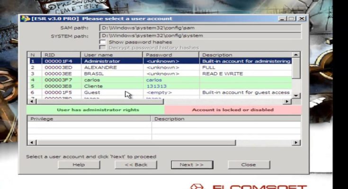Click the SAM path field
Image resolution: width=348 pixels, height=189 pixels.
[x=200, y=28]
